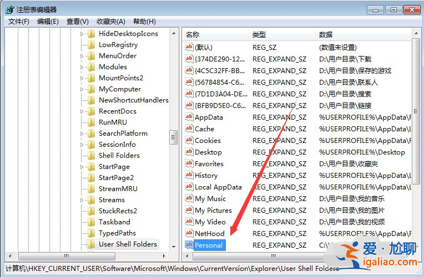Select the NetHood value name
The image size is (424, 277).
pyautogui.click(x=210, y=234)
